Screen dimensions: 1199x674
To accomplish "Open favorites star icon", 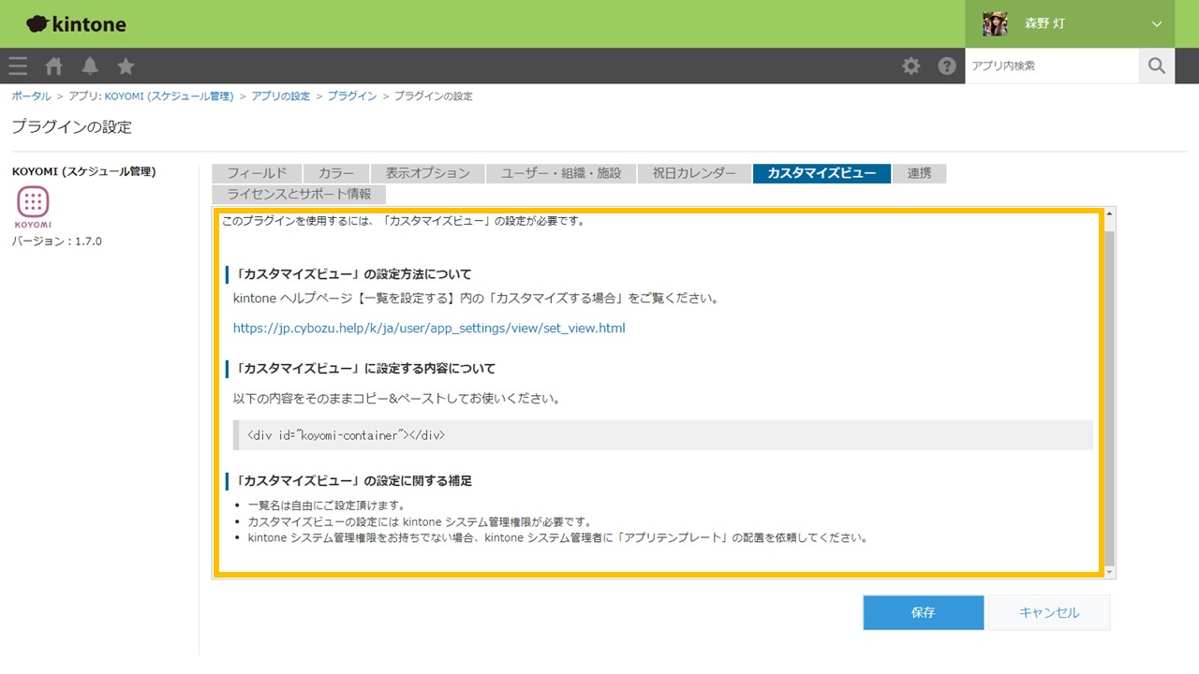I will (x=126, y=66).
